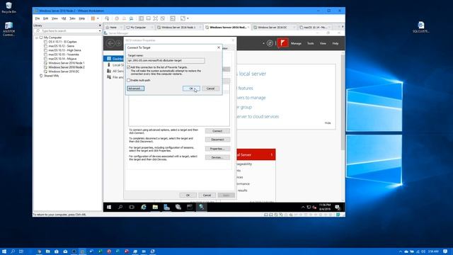The height and width of the screenshot is (255, 453).
Task: Open Server Manager Manage menu
Action: click(x=296, y=43)
